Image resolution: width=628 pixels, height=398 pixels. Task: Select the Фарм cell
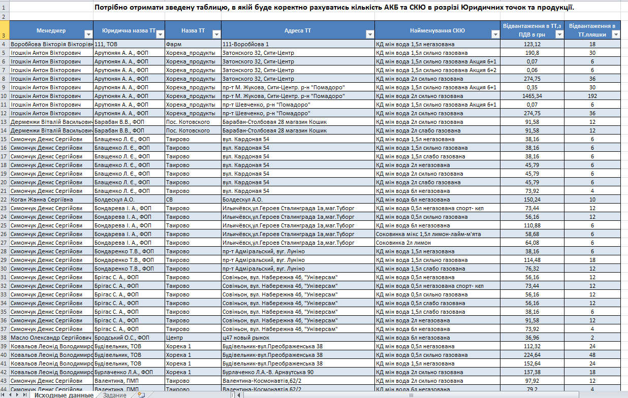pos(193,44)
